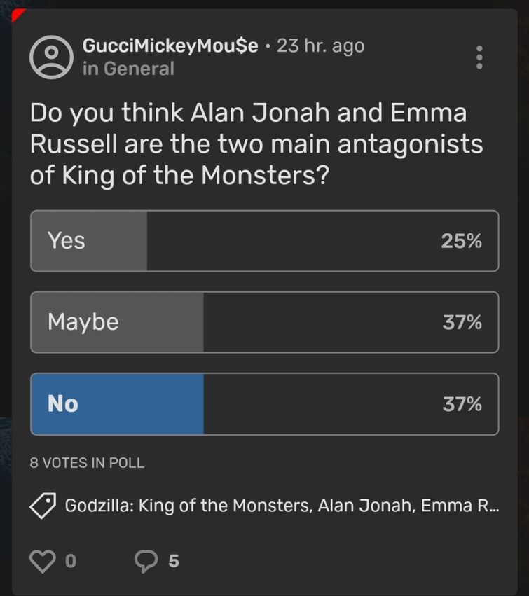
Task: Click the like count number 0
Action: coord(71,561)
